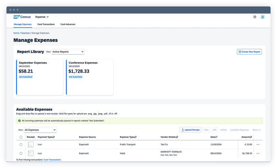This screenshot has width=277, height=168.
Task: Select the Marriott Marquis expense checkbox
Action: pyautogui.click(x=21, y=153)
